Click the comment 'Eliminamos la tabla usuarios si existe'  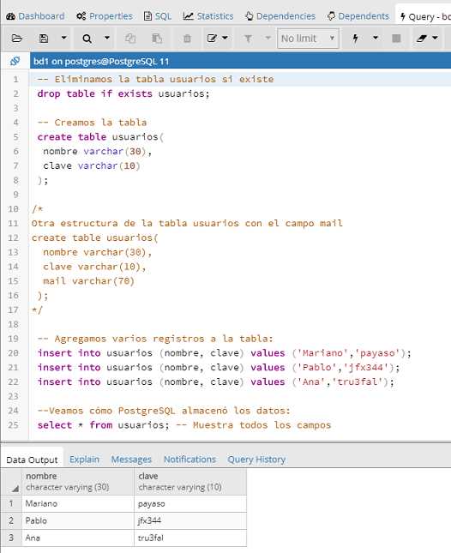coord(164,80)
